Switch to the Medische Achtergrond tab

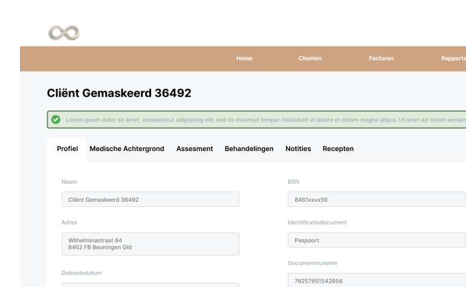(127, 149)
